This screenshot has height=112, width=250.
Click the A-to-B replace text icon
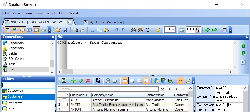pyautogui.click(x=148, y=30)
